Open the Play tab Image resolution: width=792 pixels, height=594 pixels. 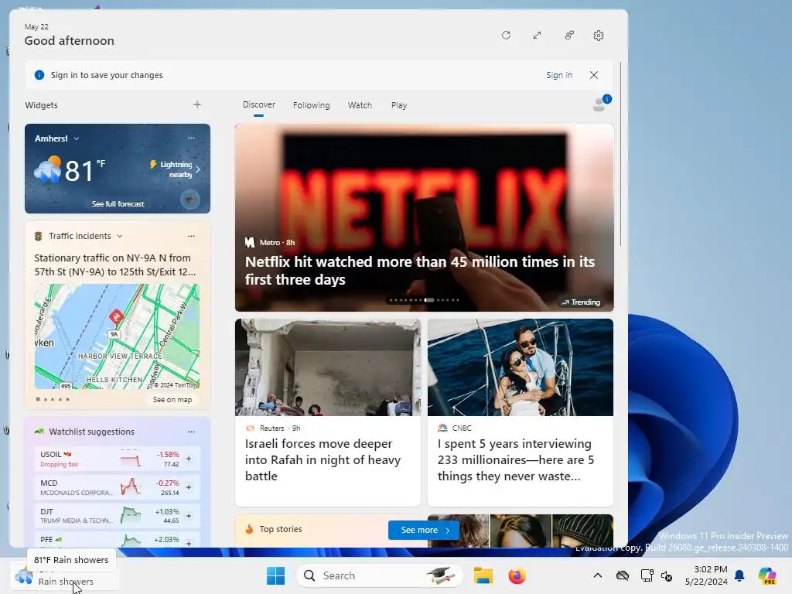pos(399,105)
